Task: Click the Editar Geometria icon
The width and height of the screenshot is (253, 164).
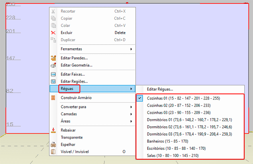Action: 53,65
